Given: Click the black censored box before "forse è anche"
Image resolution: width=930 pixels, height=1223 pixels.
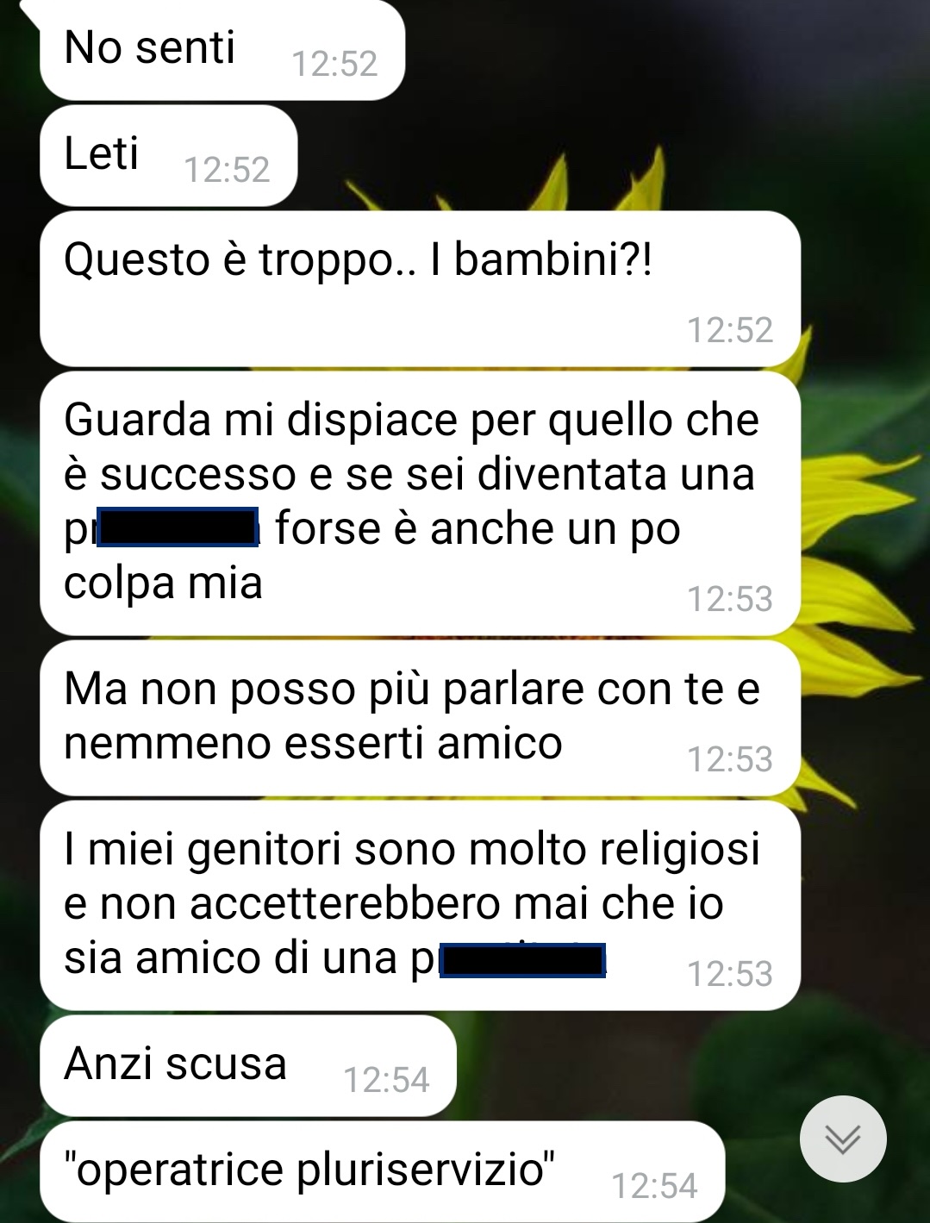Looking at the screenshot, I should 178,527.
